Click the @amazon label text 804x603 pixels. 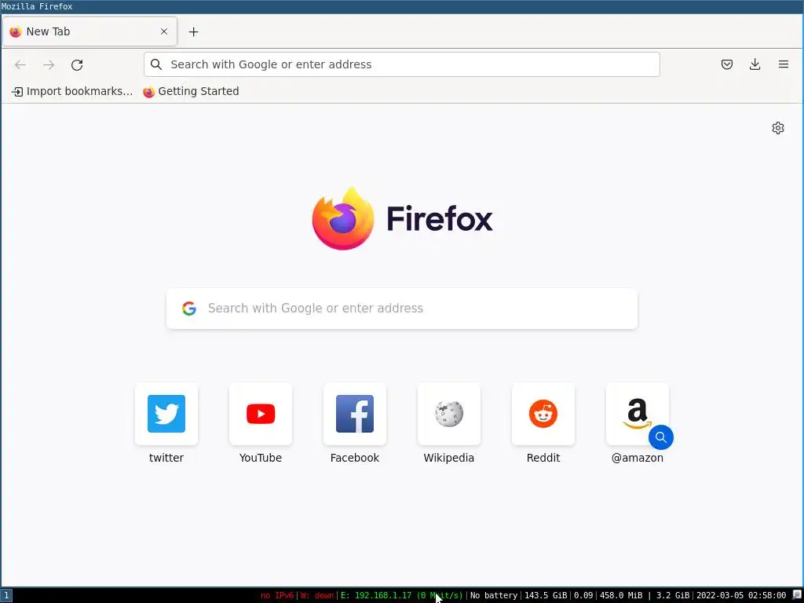click(x=638, y=458)
